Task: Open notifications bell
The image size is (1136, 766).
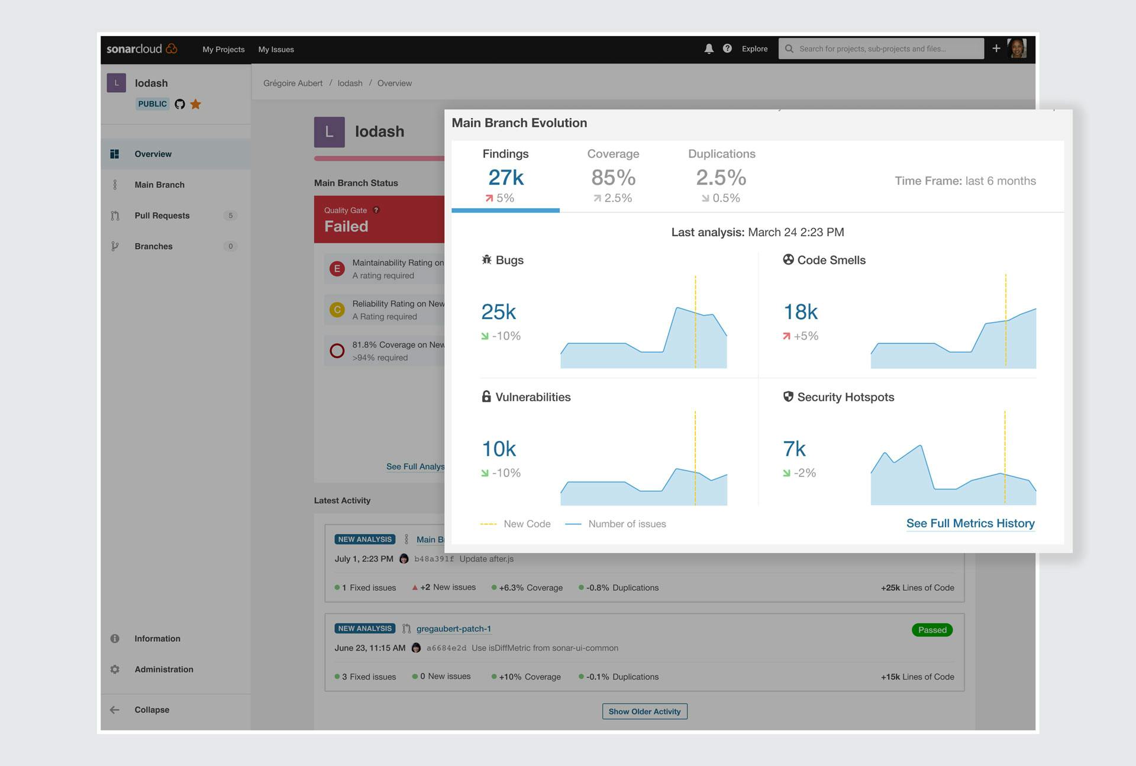Action: point(709,49)
